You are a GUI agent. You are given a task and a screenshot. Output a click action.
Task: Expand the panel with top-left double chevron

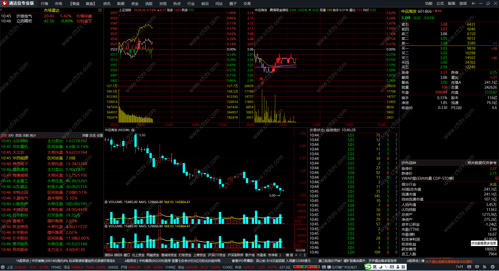1,9
